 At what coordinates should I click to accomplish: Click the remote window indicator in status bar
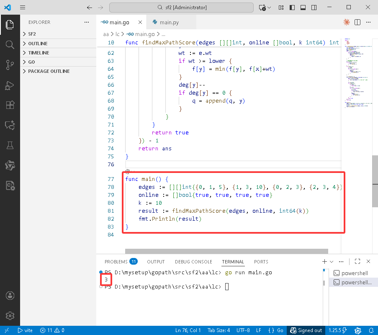click(7, 330)
